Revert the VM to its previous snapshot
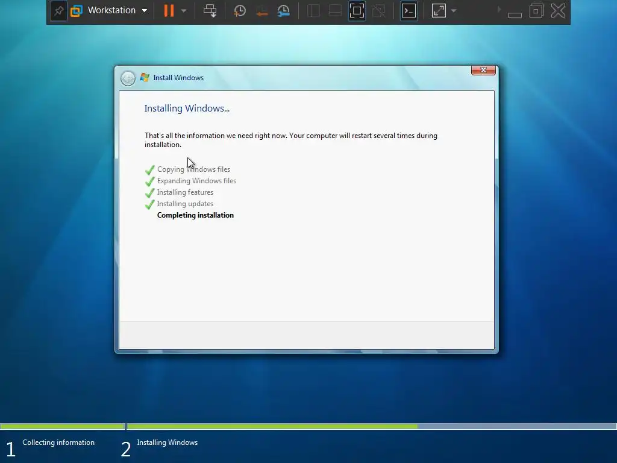The image size is (617, 463). [262, 11]
